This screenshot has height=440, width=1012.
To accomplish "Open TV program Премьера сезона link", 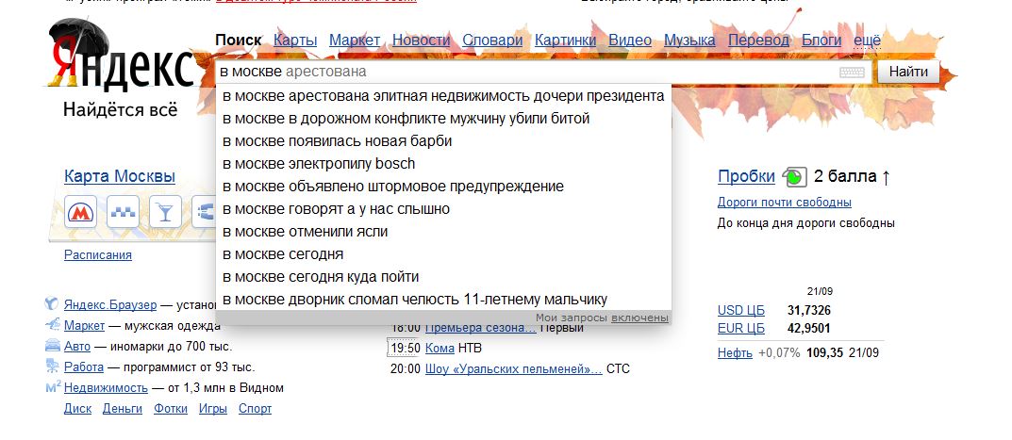I will click(481, 329).
